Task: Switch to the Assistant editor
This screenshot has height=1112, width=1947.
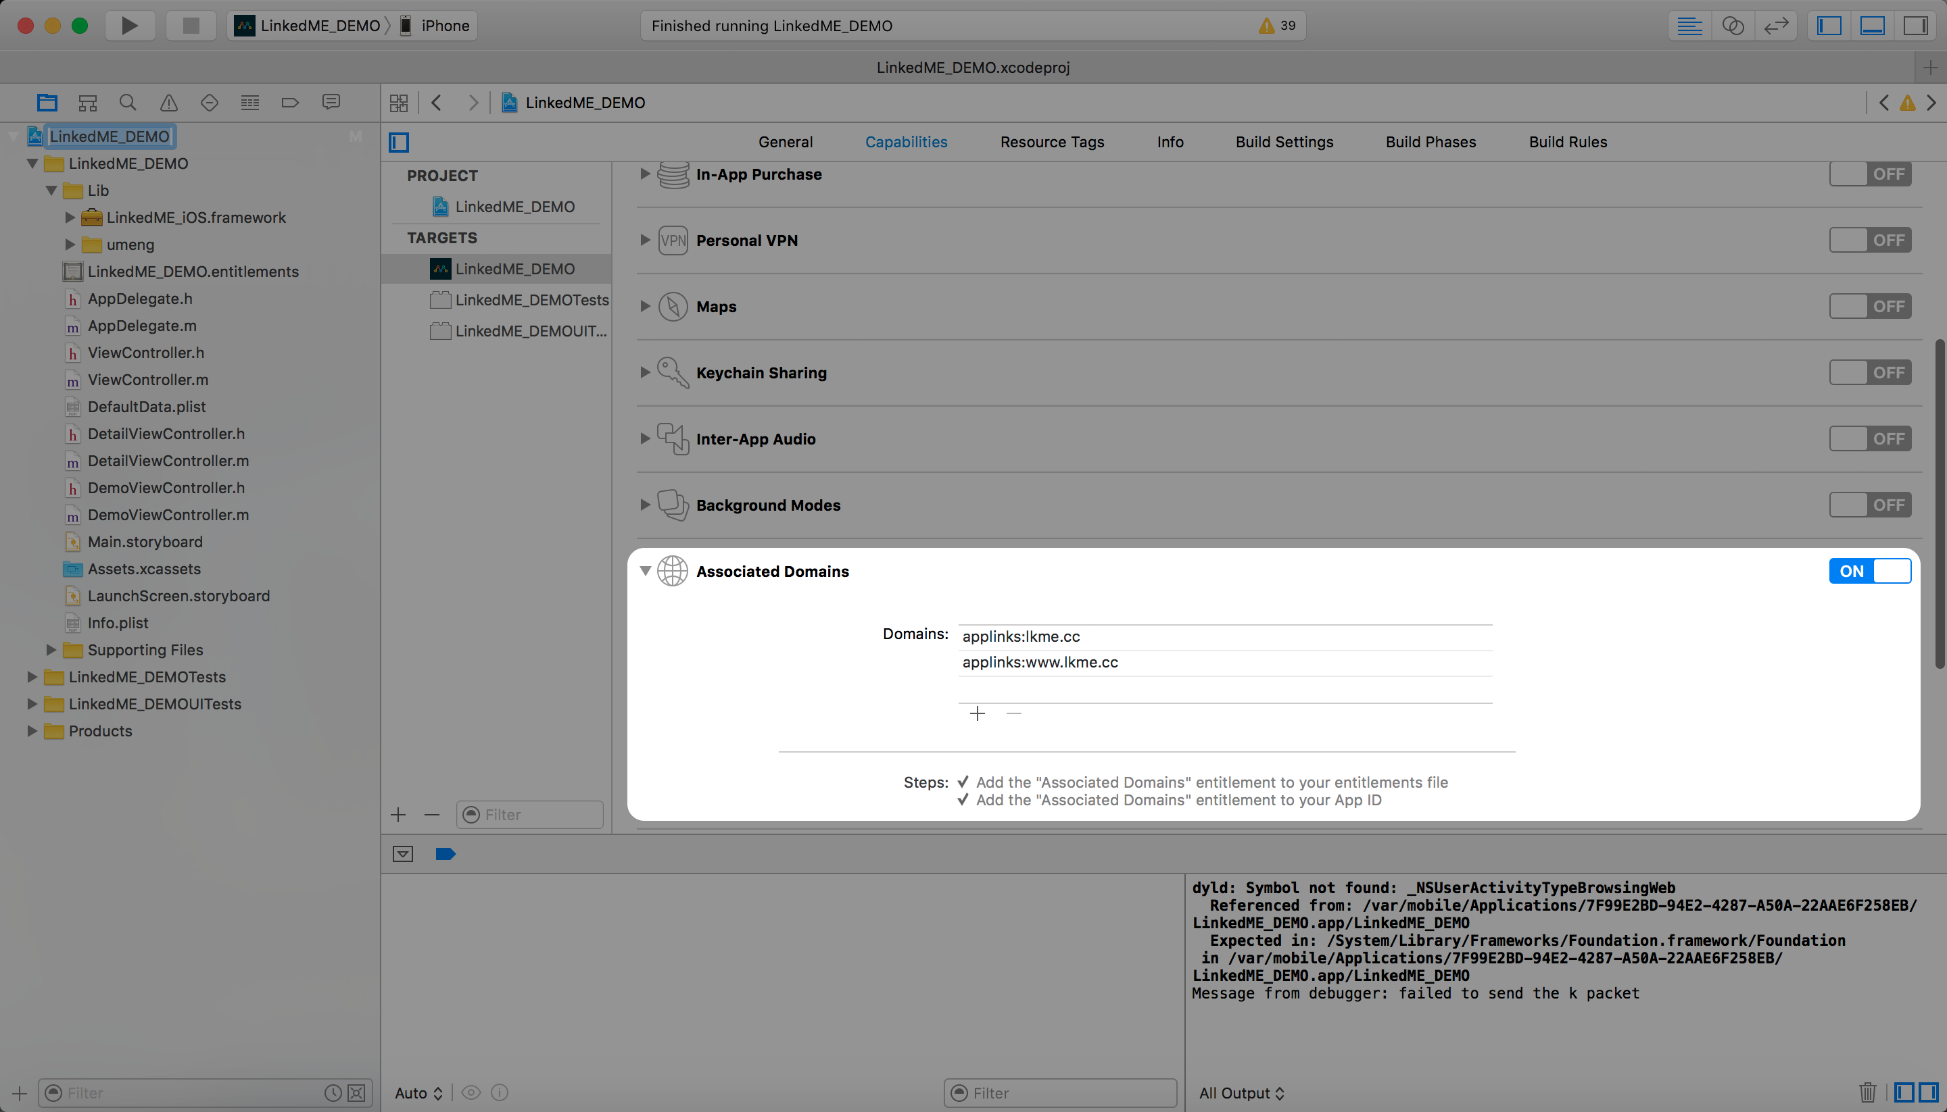Action: click(1733, 25)
